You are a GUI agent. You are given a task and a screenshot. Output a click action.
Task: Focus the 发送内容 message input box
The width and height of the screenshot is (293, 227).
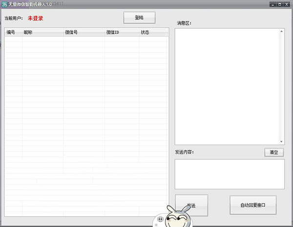(x=230, y=174)
